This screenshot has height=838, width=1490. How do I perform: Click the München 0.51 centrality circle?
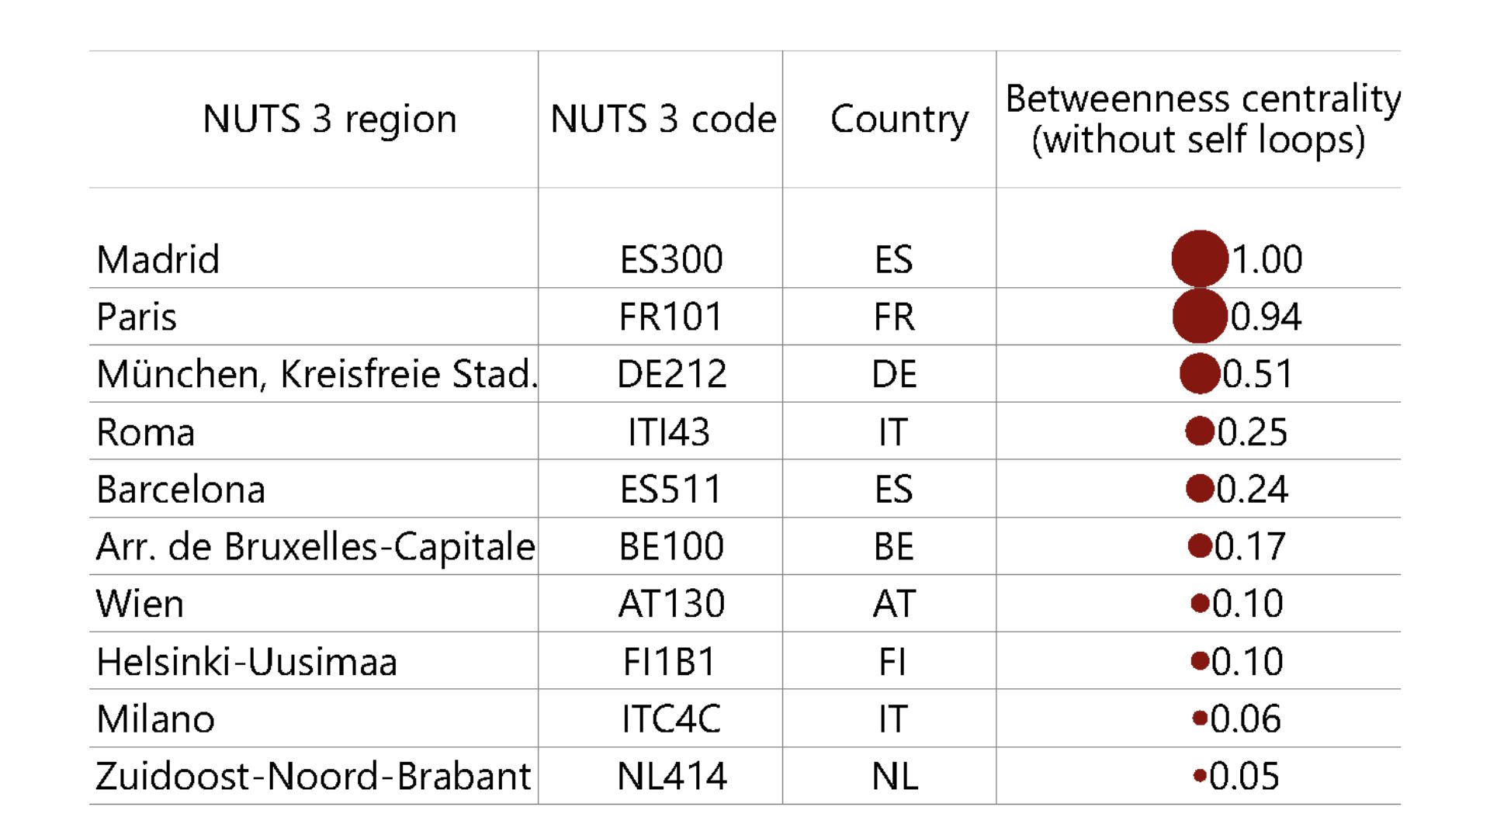pos(1199,373)
